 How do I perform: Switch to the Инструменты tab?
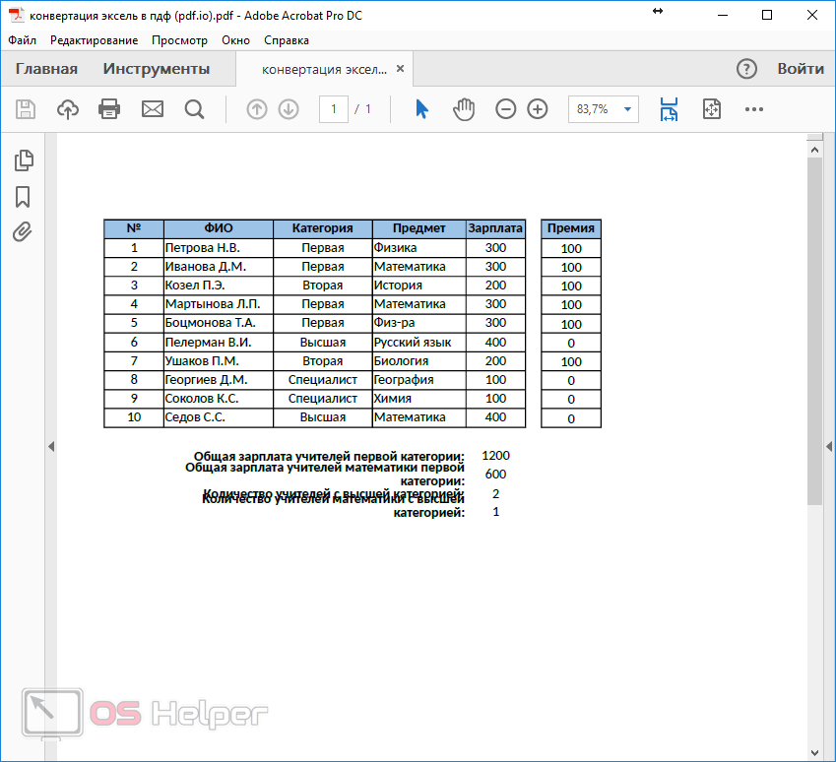pyautogui.click(x=157, y=69)
